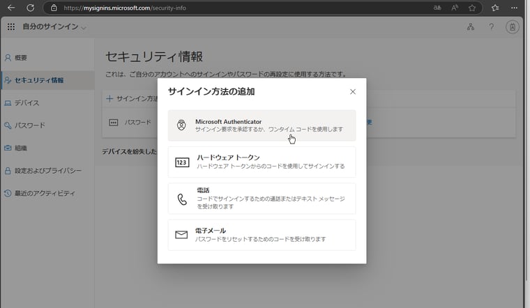Click the address bar URL
Viewport: 530px width, 308px height.
[125, 8]
